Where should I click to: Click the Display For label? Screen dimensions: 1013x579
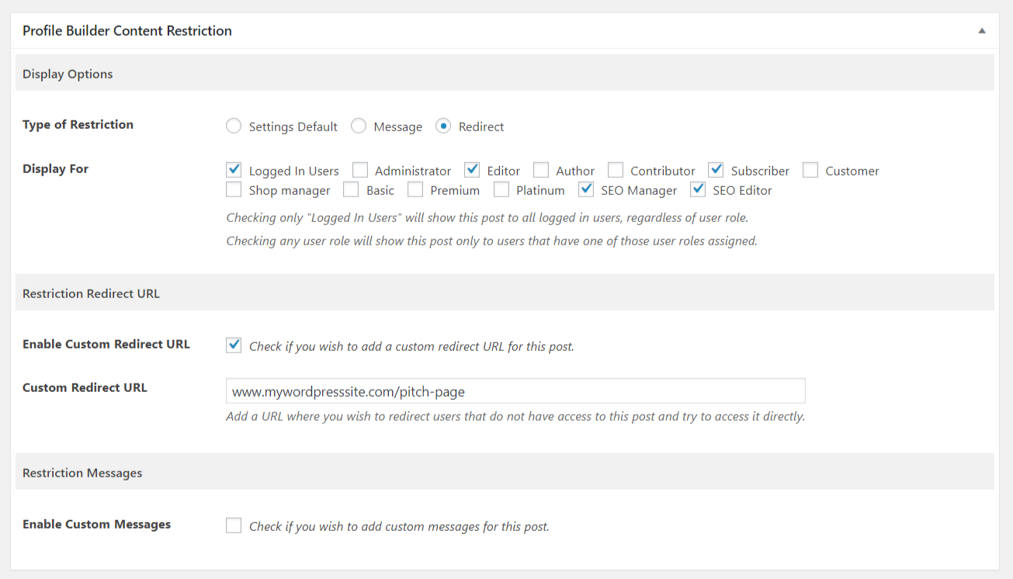click(x=55, y=168)
